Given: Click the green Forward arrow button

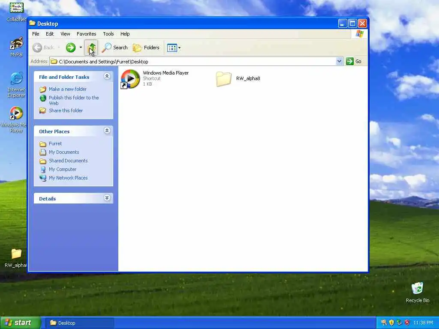Looking at the screenshot, I should tap(71, 48).
